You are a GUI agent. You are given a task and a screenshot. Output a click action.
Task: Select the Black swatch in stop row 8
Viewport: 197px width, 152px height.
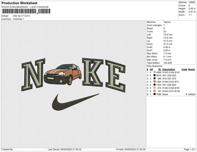coord(155,94)
